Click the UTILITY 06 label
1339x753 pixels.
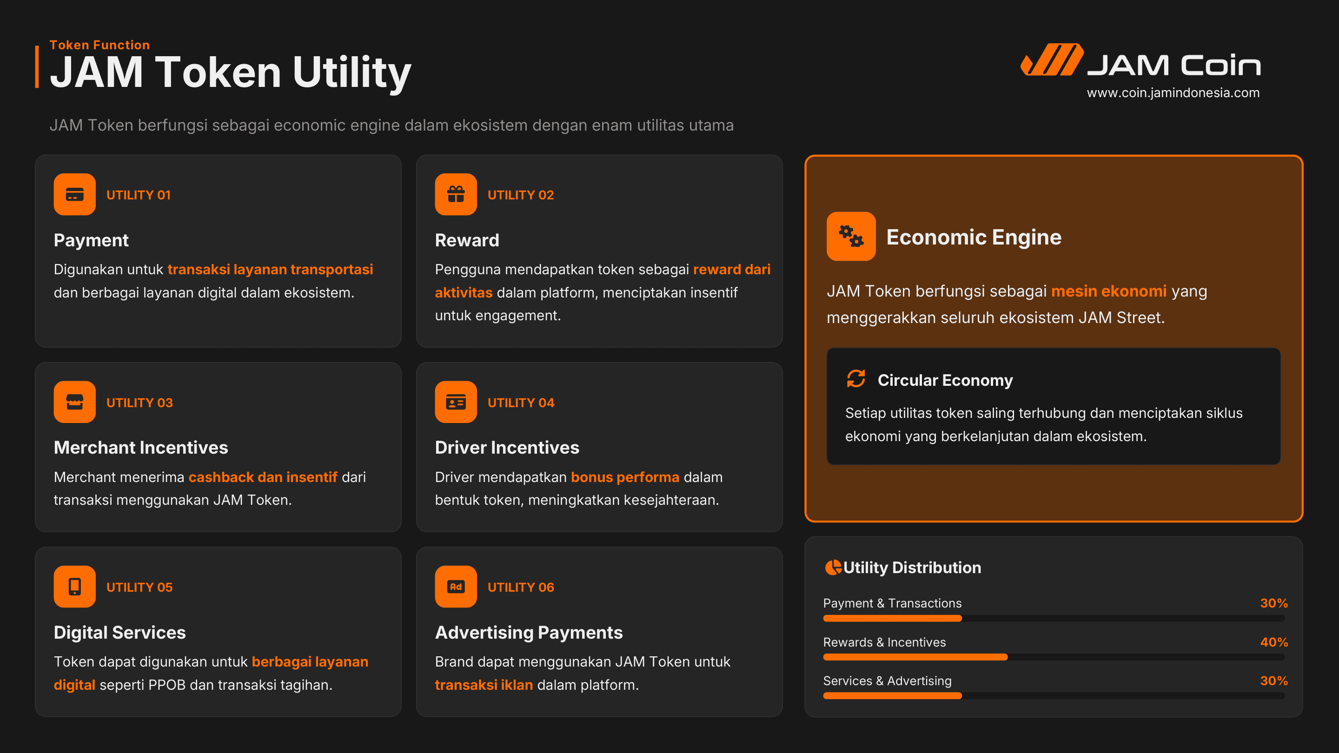(521, 587)
